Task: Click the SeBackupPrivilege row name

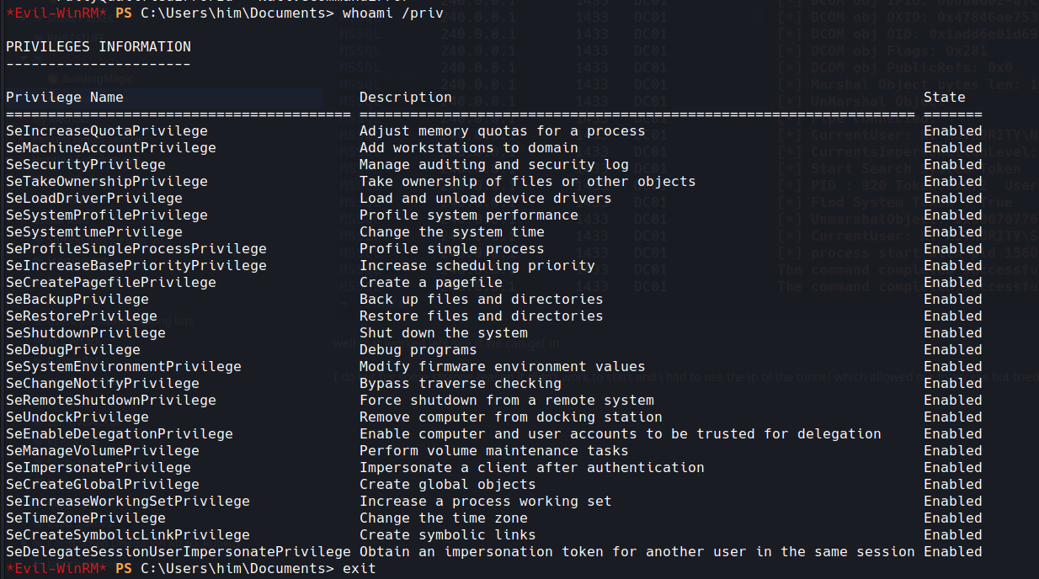Action: 77,299
